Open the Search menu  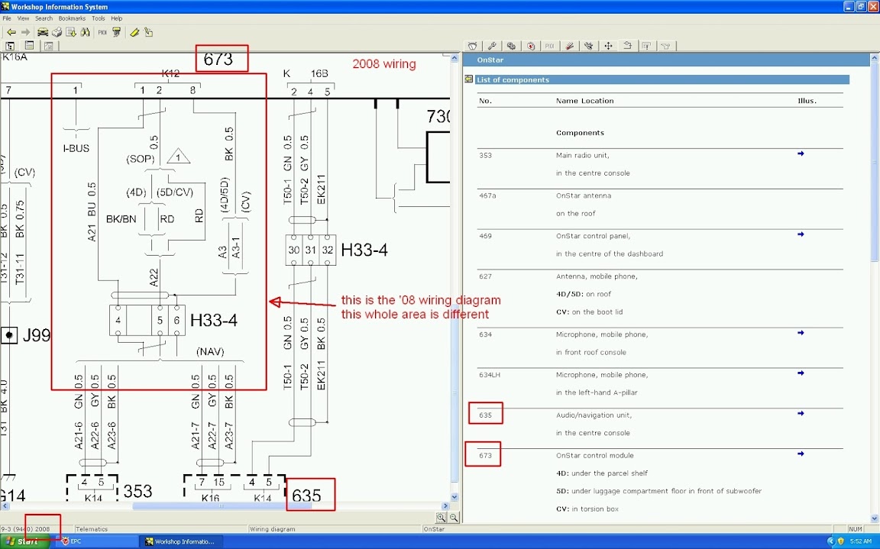pyautogui.click(x=44, y=18)
